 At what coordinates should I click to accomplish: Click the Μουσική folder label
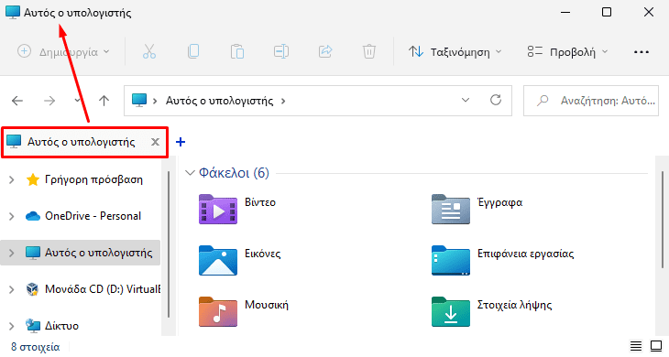(267, 305)
